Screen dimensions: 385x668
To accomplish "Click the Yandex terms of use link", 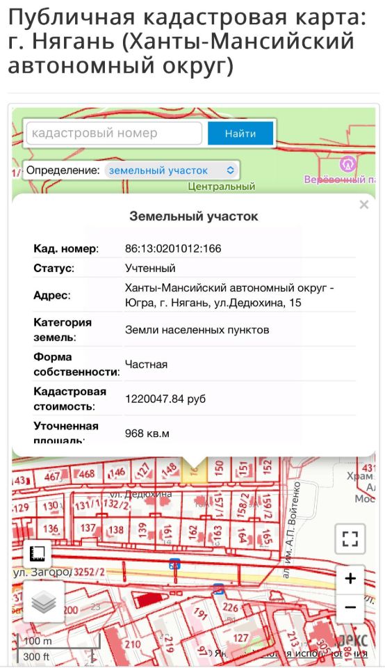I will point(322,653).
